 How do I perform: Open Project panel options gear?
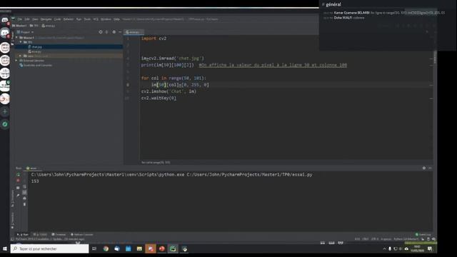(114, 31)
